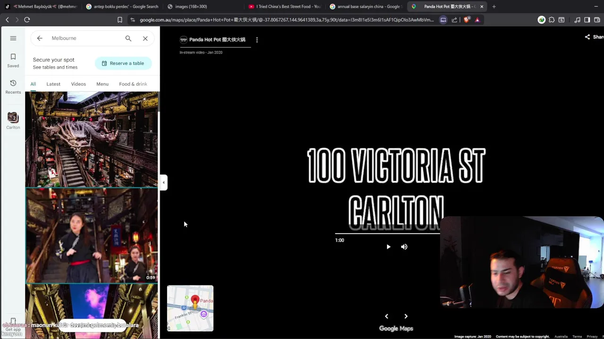Switch to images (168×300) tab
Screen dimensions: 604x339
click(x=203, y=7)
